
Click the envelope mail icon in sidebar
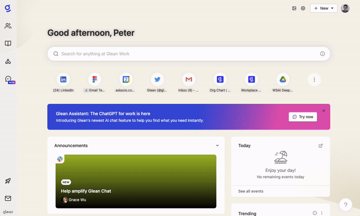[8, 198]
